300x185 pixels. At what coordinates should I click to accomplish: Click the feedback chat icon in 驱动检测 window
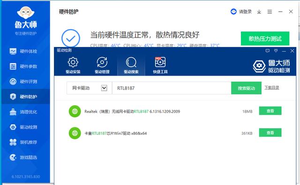[268, 51]
